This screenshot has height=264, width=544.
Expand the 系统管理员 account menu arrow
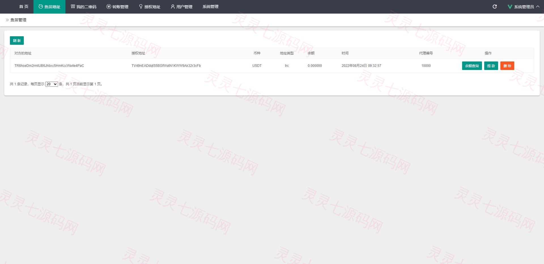point(538,7)
